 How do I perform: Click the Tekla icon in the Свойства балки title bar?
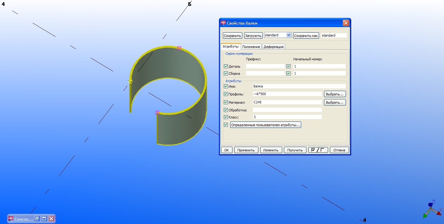click(x=223, y=23)
